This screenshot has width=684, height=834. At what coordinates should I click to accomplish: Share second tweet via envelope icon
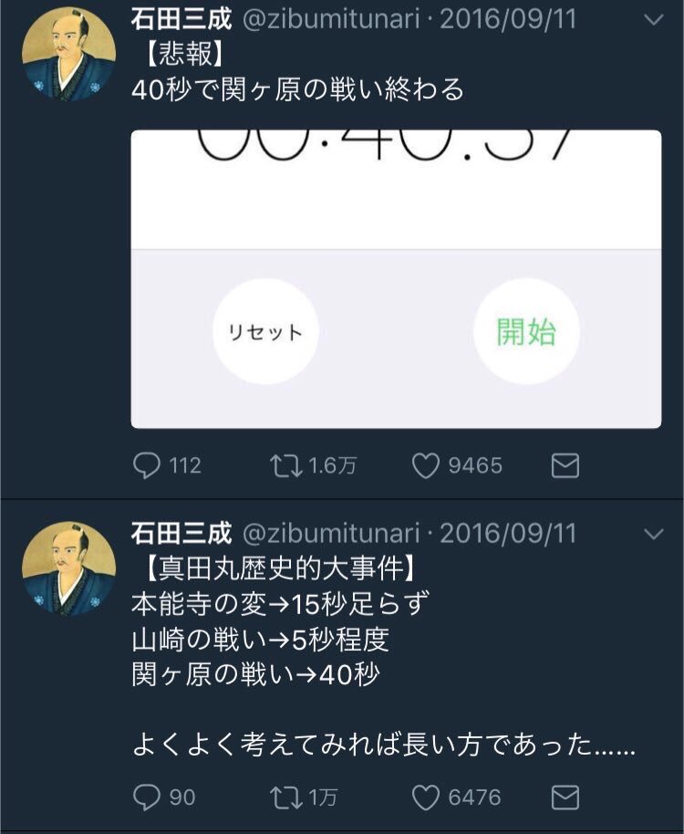click(565, 798)
